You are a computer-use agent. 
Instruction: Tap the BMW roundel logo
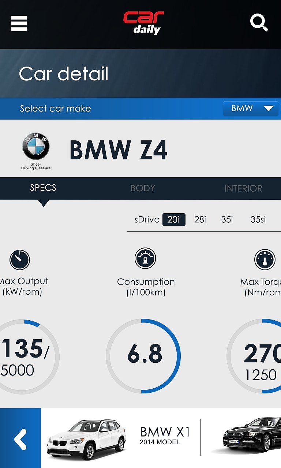click(x=36, y=147)
